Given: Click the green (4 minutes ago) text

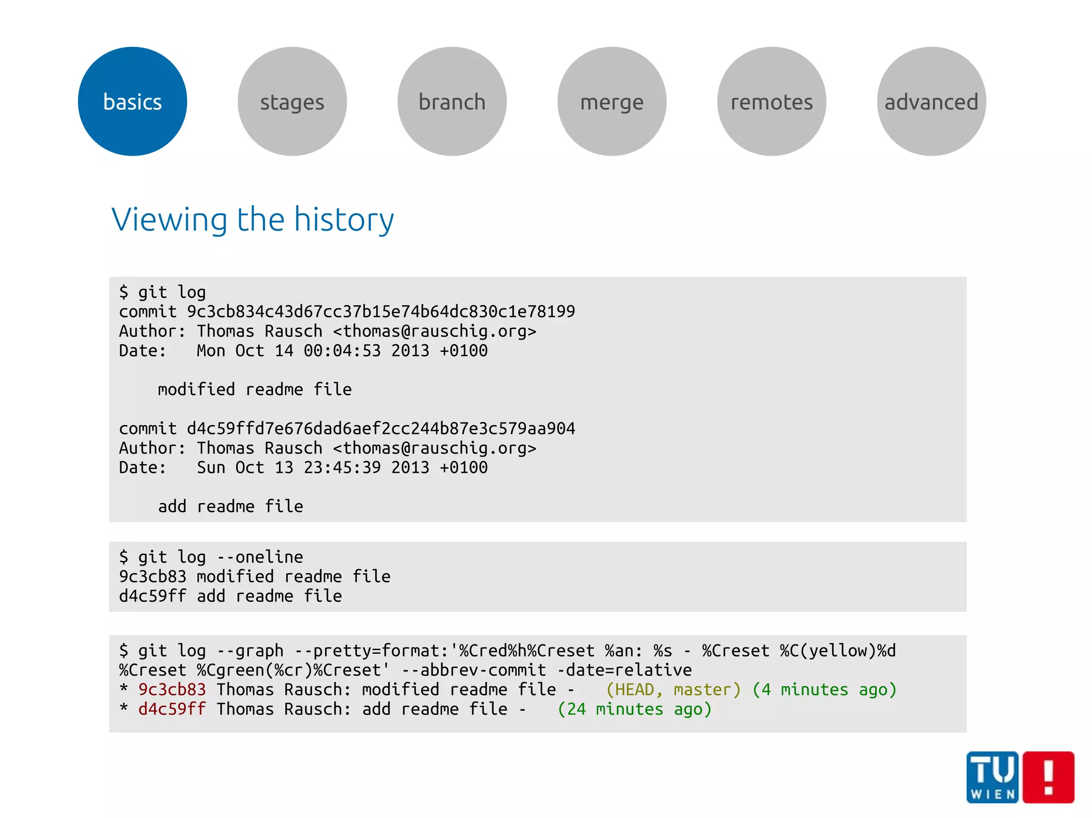Looking at the screenshot, I should (824, 690).
